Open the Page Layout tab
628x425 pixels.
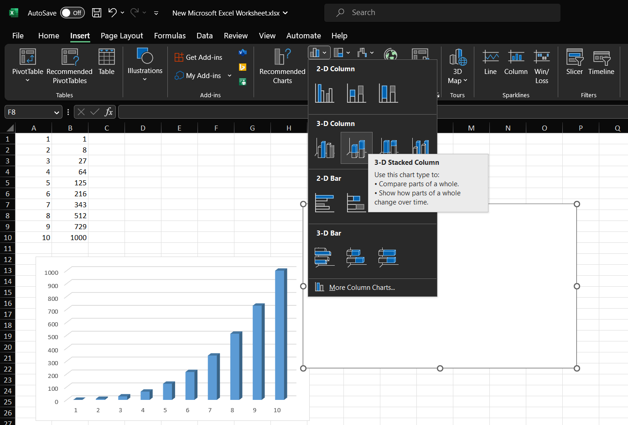click(x=122, y=36)
